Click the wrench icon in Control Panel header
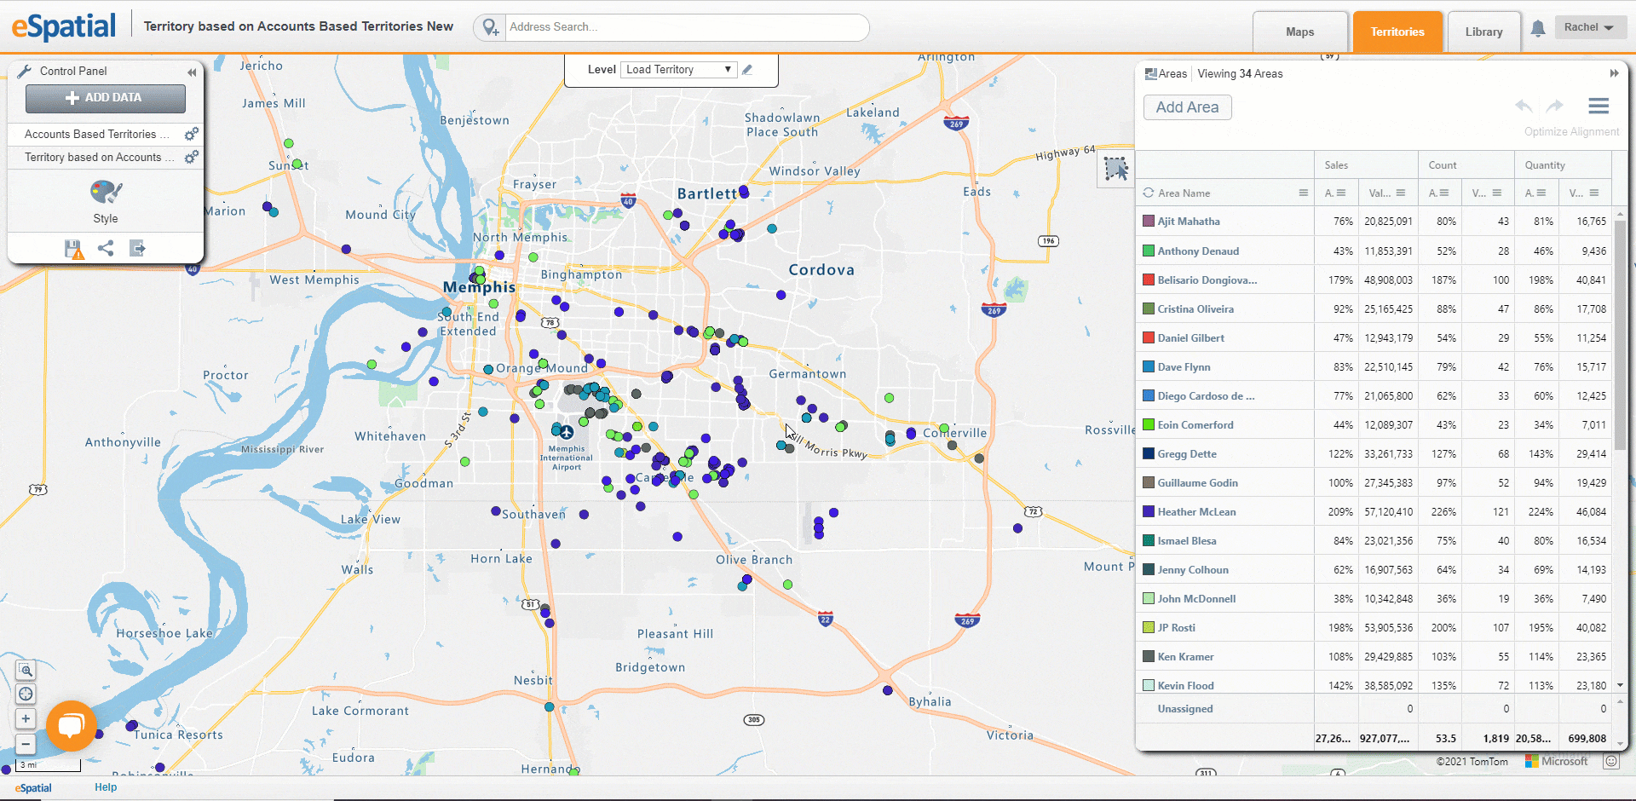Image resolution: width=1636 pixels, height=801 pixels. (x=25, y=72)
